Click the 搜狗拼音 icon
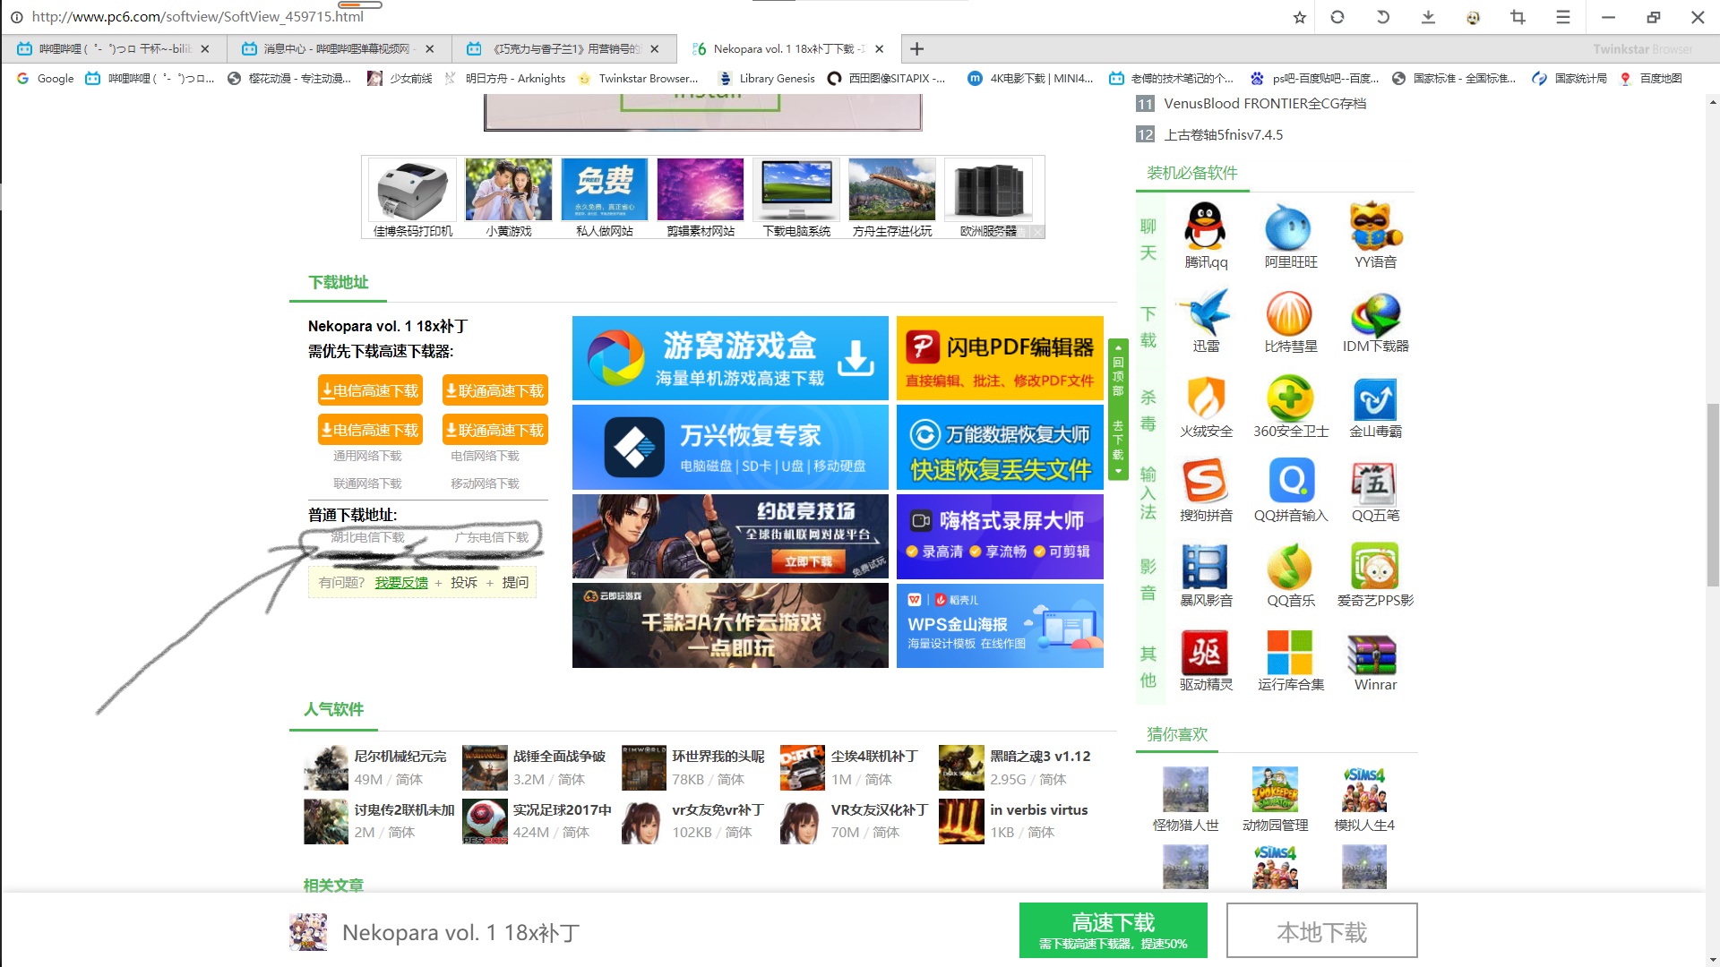Image resolution: width=1720 pixels, height=967 pixels. click(x=1205, y=483)
